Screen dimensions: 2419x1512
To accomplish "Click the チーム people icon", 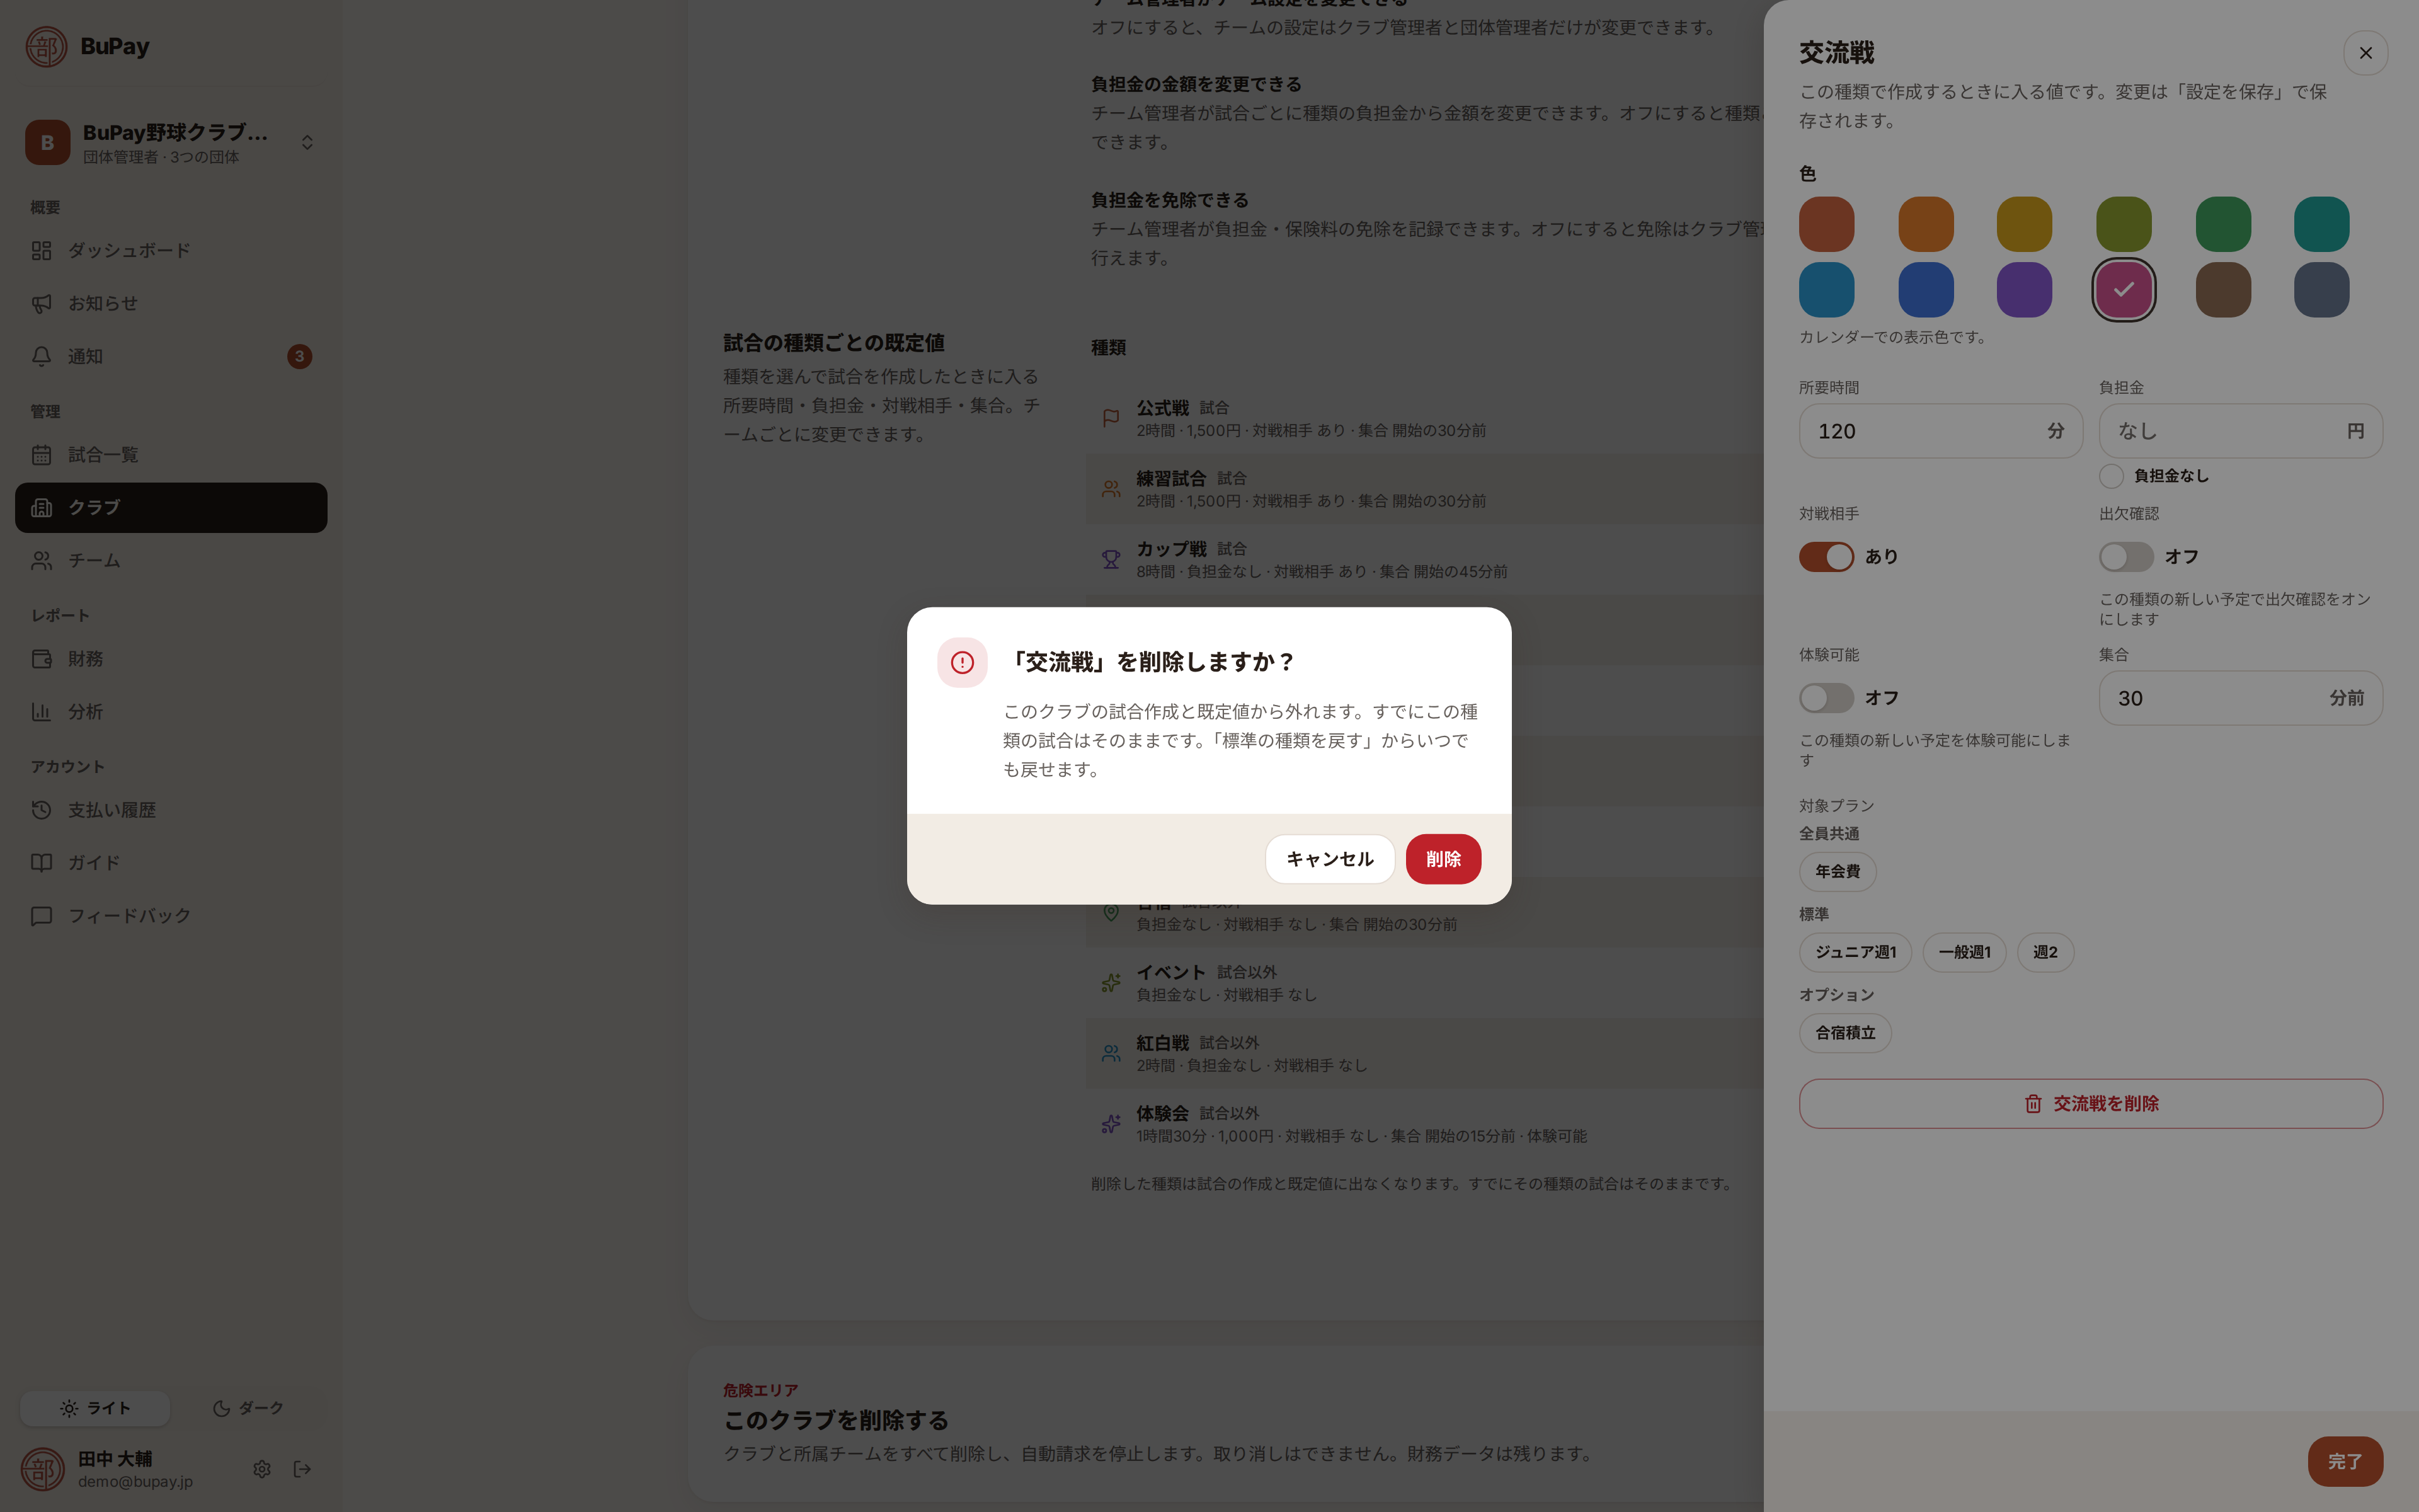I will (41, 560).
